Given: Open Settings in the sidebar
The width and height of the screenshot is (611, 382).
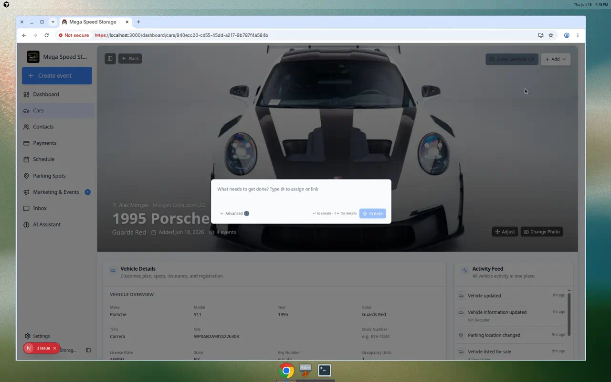Looking at the screenshot, I should (x=57, y=336).
